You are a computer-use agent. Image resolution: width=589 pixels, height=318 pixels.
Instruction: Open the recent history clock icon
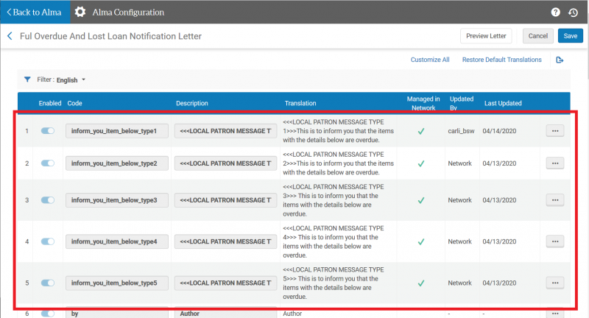point(573,13)
